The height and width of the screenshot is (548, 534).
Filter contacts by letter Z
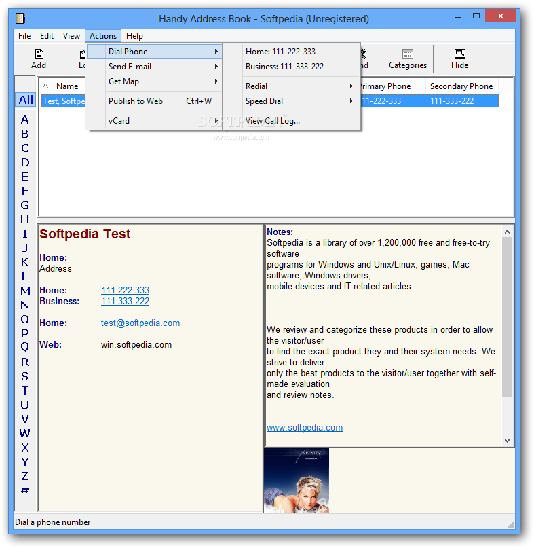coord(24,476)
